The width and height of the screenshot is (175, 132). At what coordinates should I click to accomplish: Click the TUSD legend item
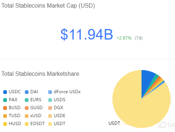[12, 116]
